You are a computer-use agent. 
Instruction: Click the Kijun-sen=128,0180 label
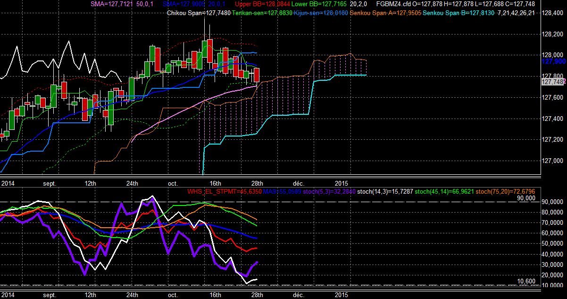[x=321, y=13]
